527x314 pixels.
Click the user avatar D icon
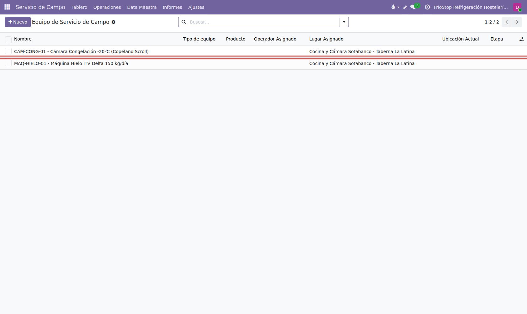517,7
